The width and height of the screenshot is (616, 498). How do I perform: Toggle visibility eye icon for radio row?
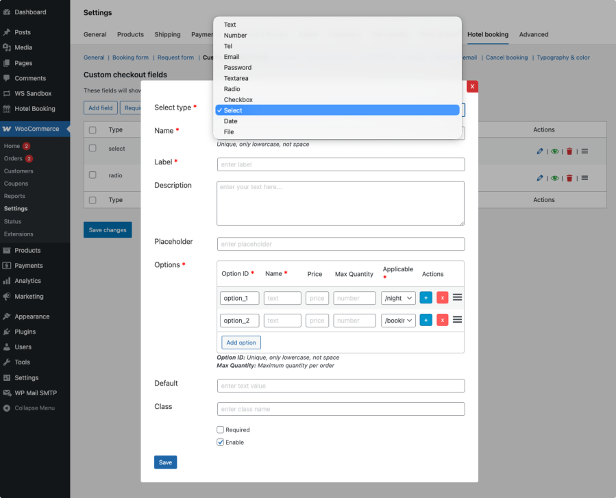pos(554,178)
